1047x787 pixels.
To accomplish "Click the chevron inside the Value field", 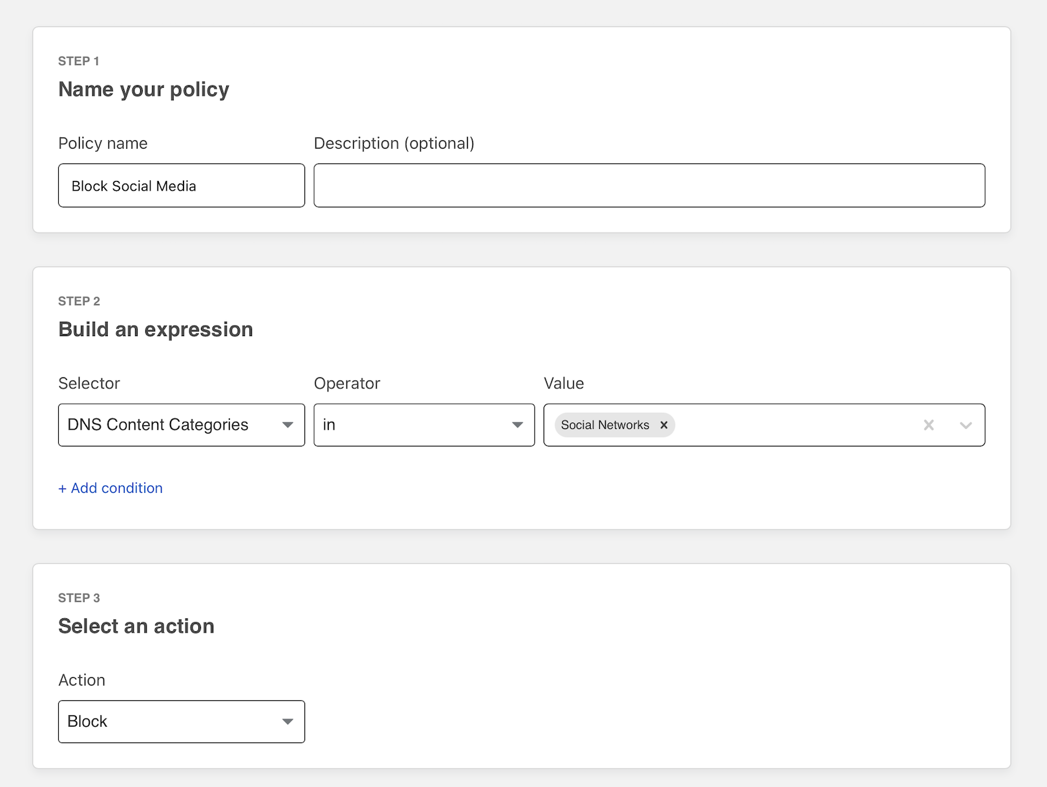I will 966,425.
